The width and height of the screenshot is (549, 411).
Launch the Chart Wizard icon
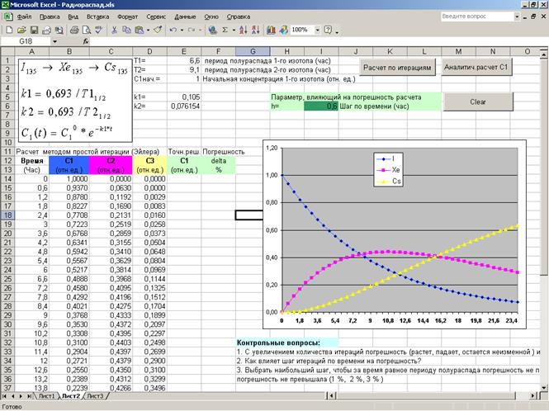(x=272, y=30)
